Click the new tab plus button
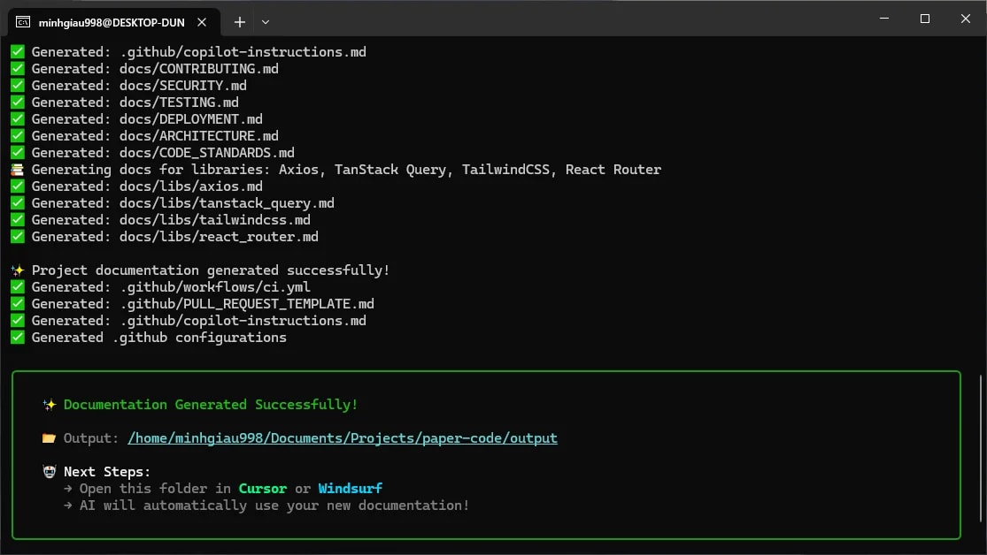The width and height of the screenshot is (987, 555). tap(239, 21)
